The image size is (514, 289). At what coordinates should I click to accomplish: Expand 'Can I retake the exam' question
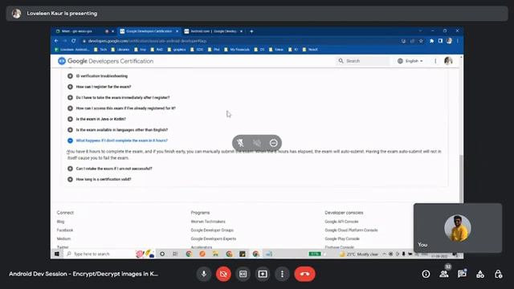(110, 169)
